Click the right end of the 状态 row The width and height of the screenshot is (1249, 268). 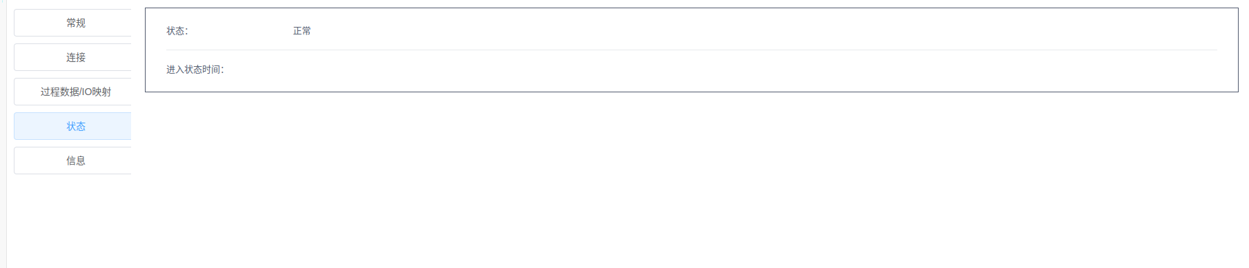[x=1173, y=31]
